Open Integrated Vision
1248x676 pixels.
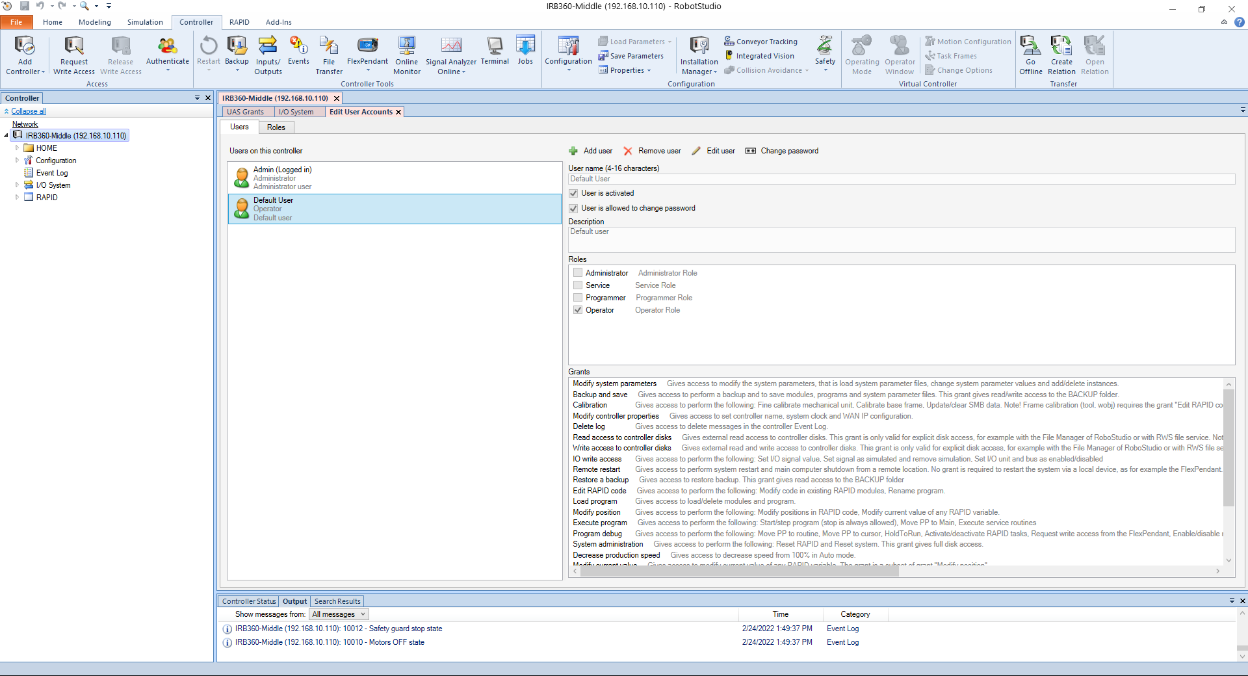[x=759, y=56]
